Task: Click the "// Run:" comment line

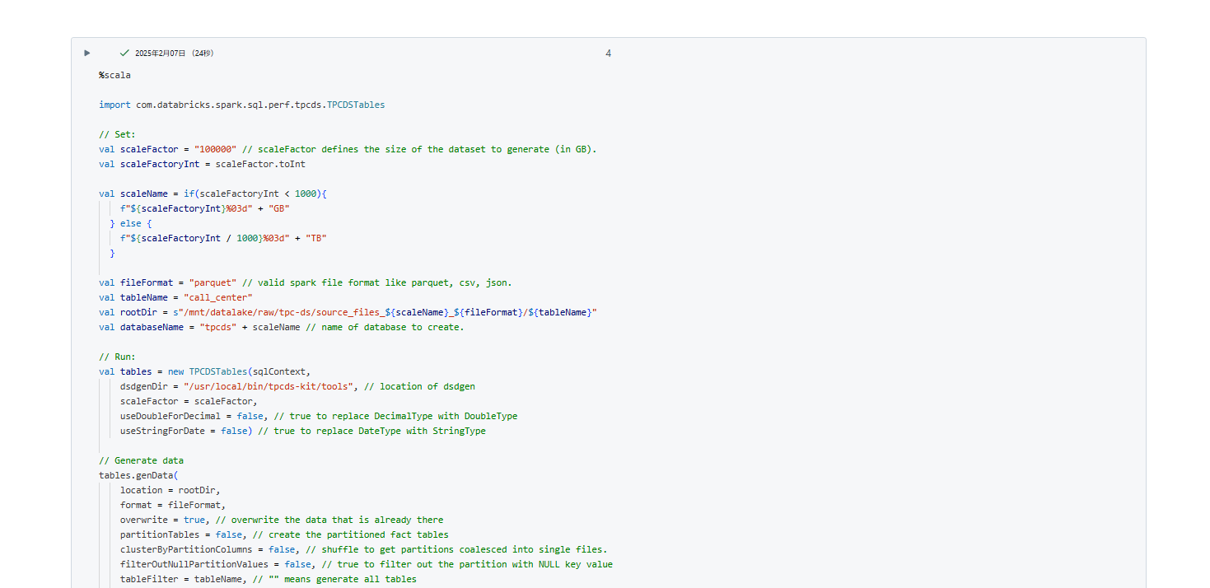Action: pos(117,357)
